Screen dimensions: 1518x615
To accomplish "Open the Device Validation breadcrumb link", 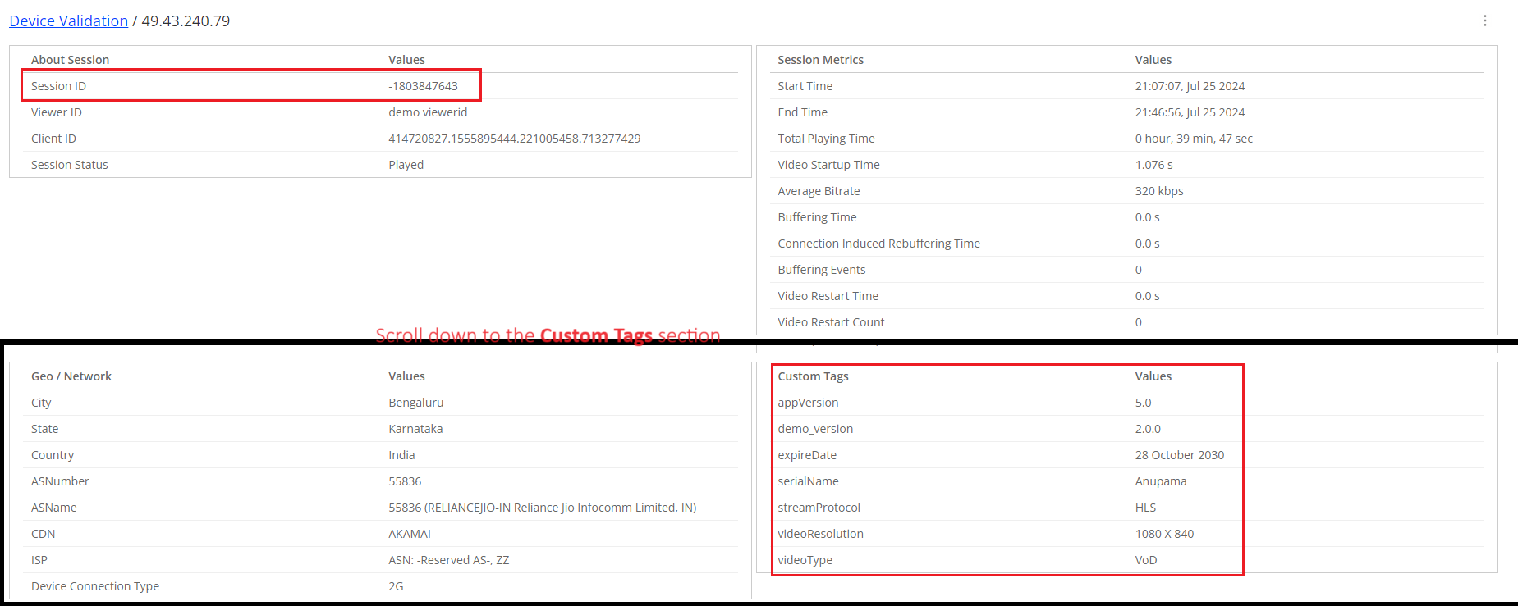I will click(x=69, y=20).
